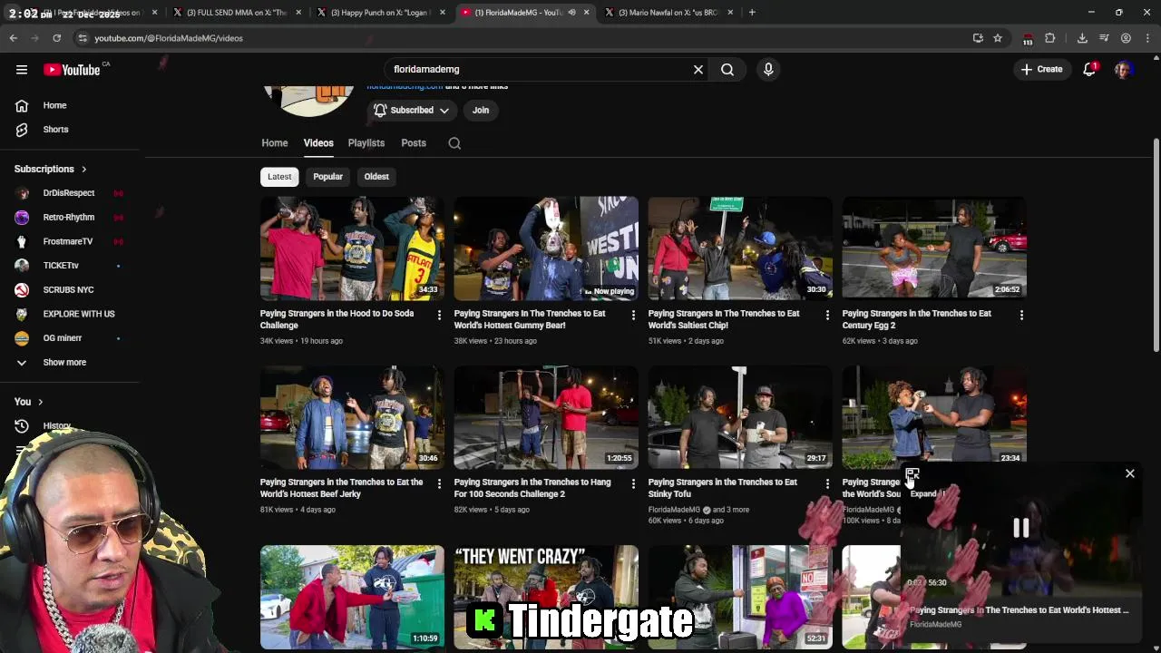This screenshot has width=1161, height=653.
Task: Expand the You section
Action: 29,402
